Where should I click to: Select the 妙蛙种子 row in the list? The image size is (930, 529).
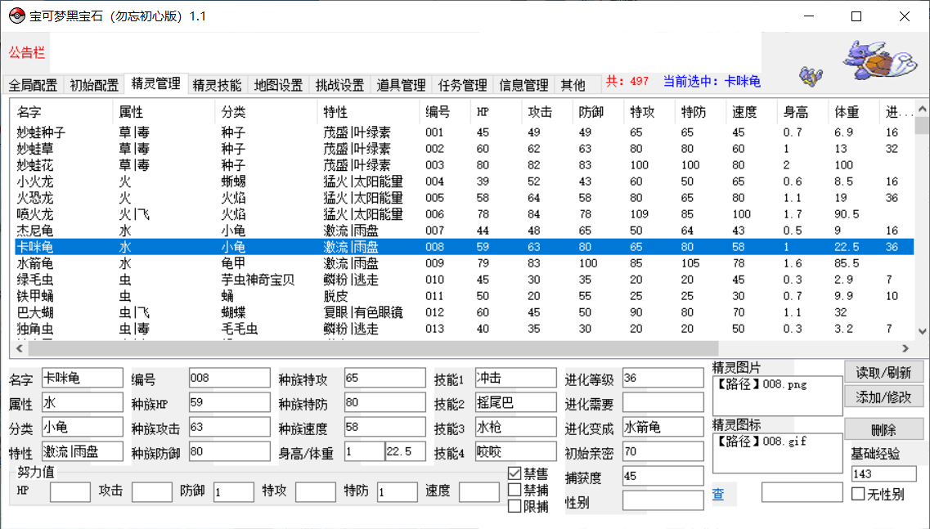(x=464, y=132)
